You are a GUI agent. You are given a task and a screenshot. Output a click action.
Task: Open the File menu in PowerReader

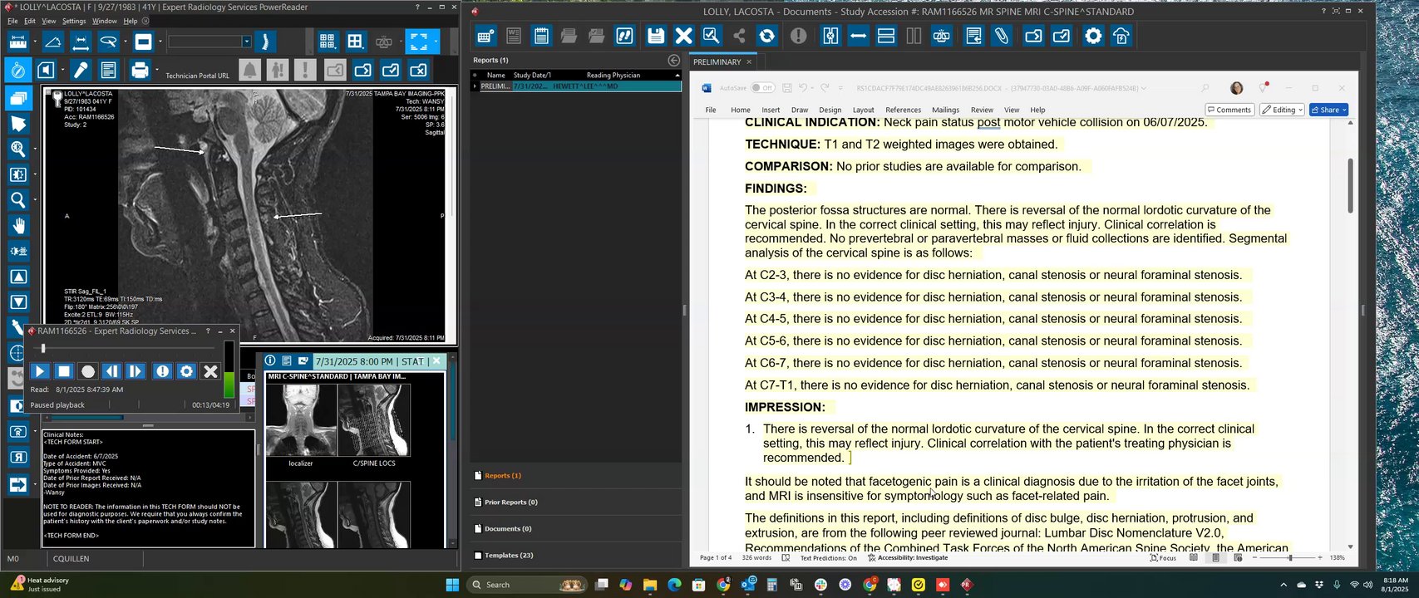12,21
